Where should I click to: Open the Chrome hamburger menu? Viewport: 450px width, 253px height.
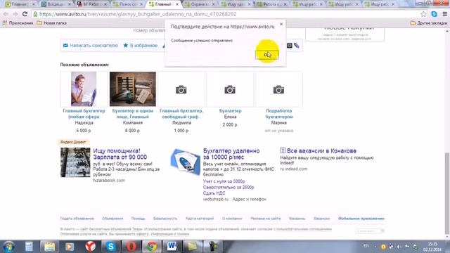point(444,14)
